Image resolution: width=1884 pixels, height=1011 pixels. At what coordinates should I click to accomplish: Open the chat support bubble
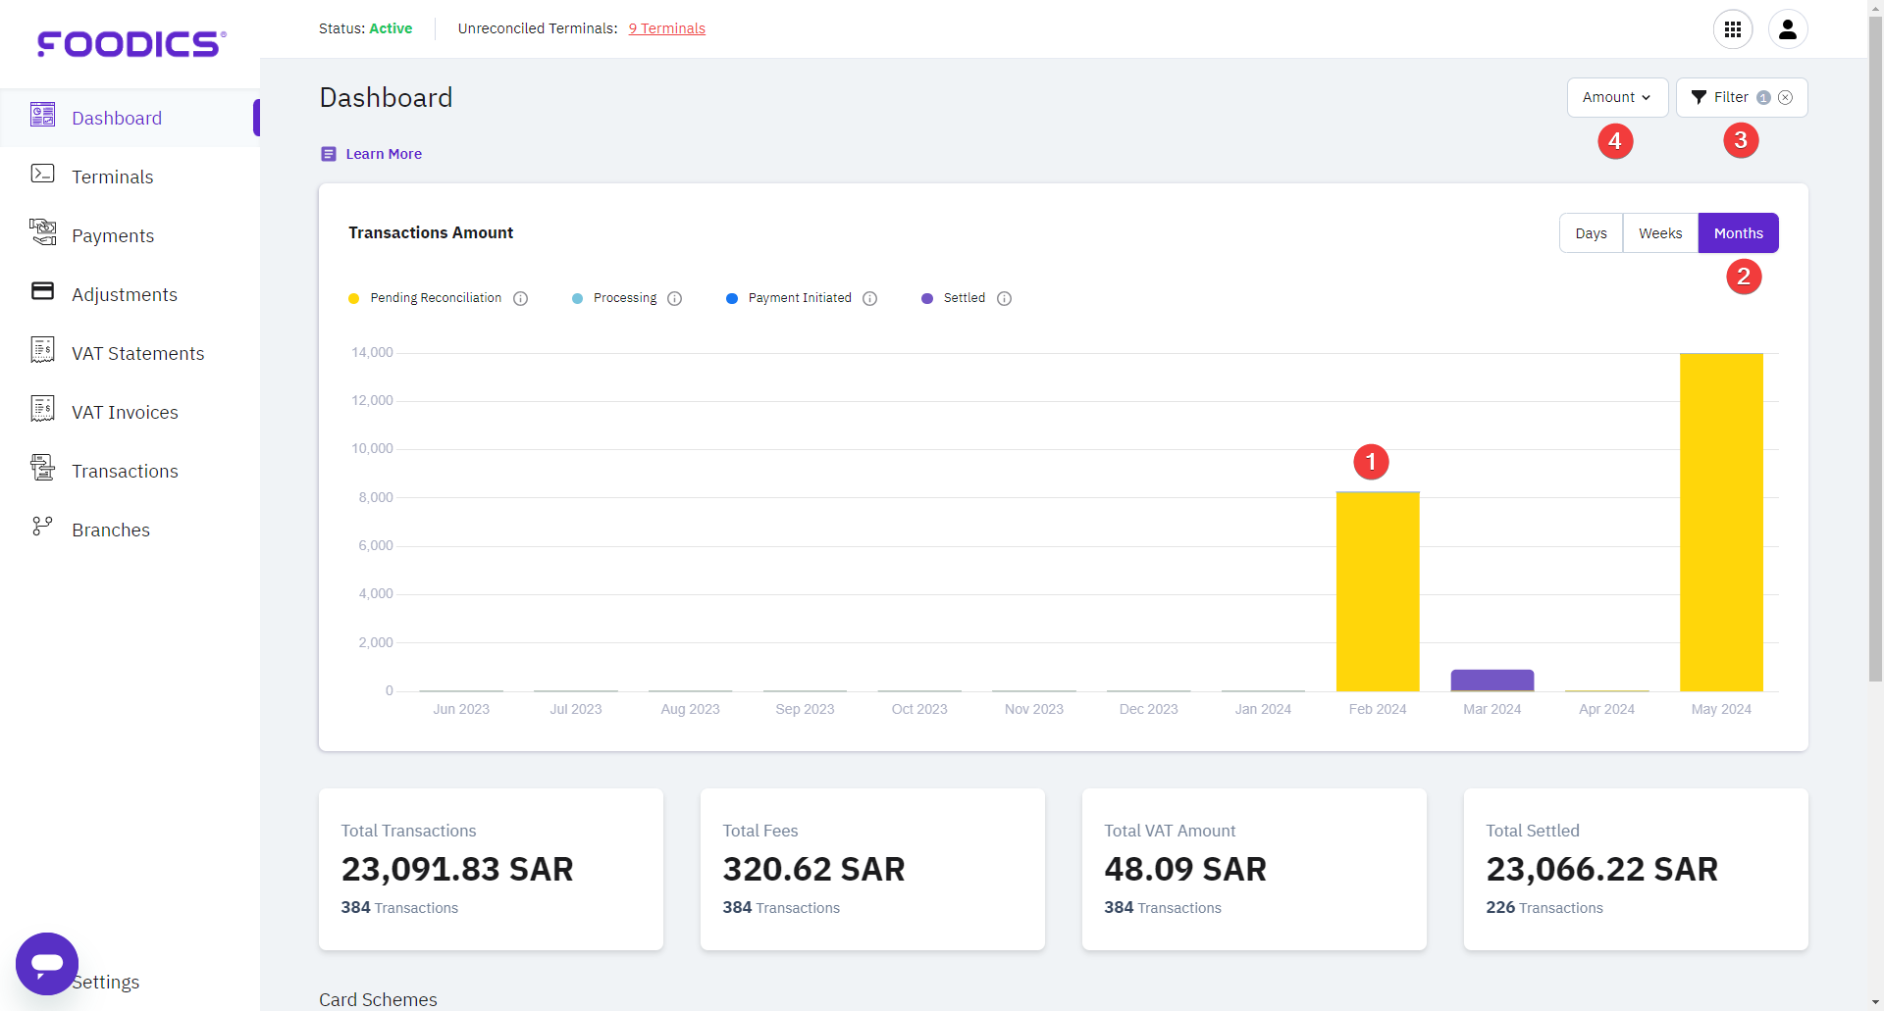[x=46, y=964]
